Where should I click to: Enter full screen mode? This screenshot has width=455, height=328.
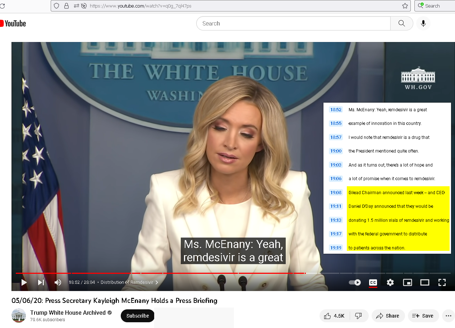click(442, 282)
